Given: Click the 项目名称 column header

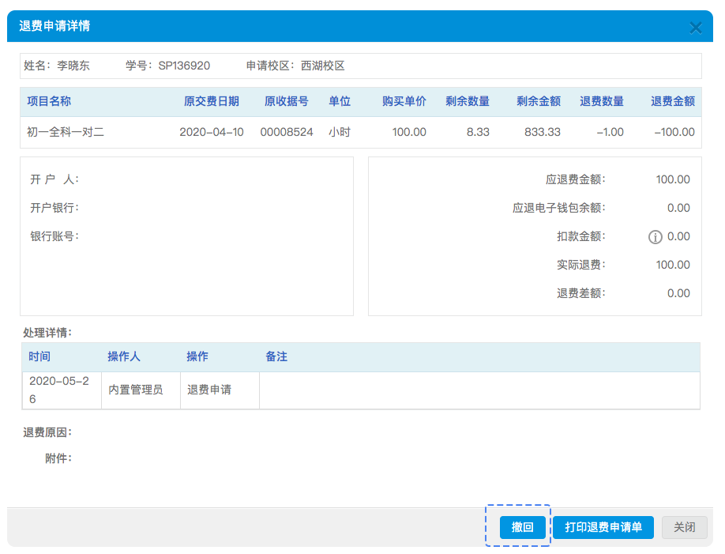Looking at the screenshot, I should click(x=49, y=101).
